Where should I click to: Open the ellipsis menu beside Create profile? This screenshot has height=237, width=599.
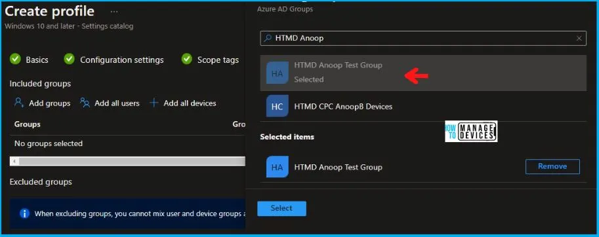(114, 12)
